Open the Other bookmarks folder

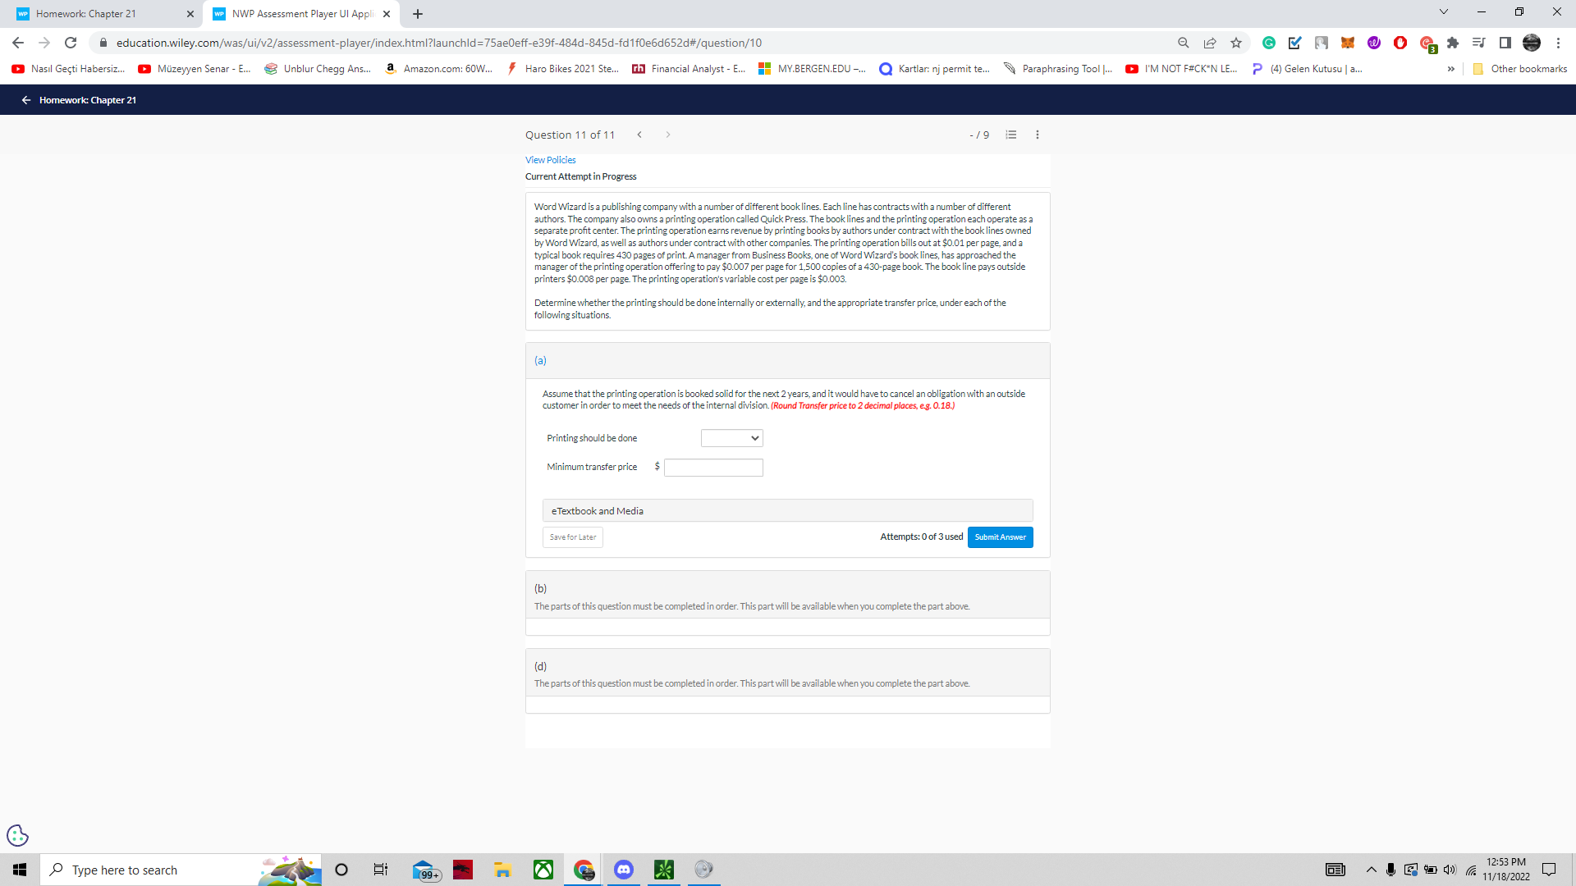[x=1520, y=69]
